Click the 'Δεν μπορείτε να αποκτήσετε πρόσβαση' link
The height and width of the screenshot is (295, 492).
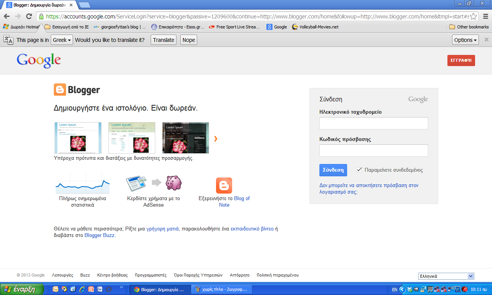click(x=369, y=189)
